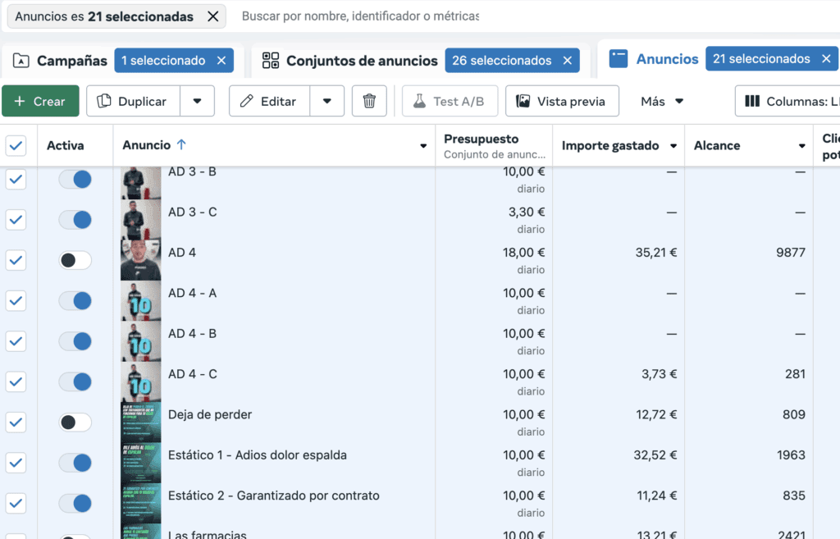Screen dimensions: 840x539
Task: Switch to the Campañas tab
Action: (62, 61)
